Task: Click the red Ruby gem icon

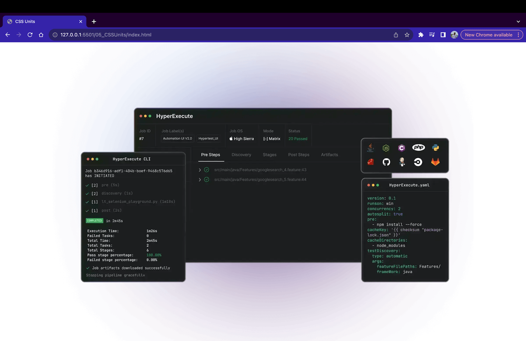Action: (x=371, y=162)
